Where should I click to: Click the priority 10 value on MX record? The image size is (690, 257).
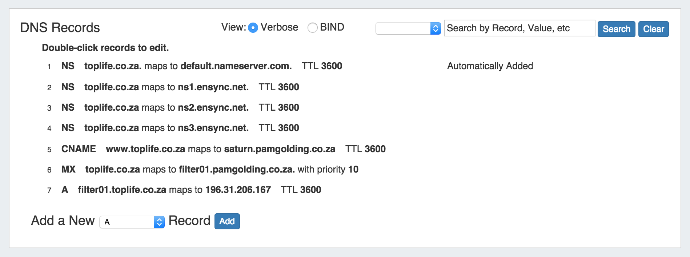click(353, 170)
